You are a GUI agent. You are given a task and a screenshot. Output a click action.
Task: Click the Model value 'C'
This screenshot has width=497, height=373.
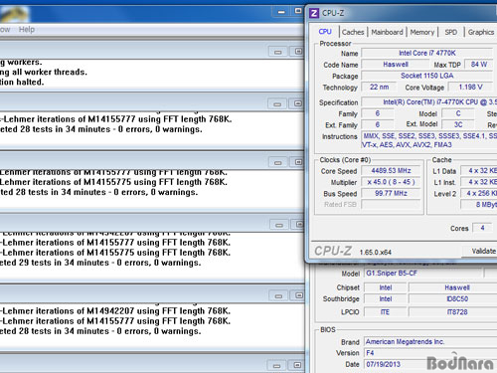(458, 113)
